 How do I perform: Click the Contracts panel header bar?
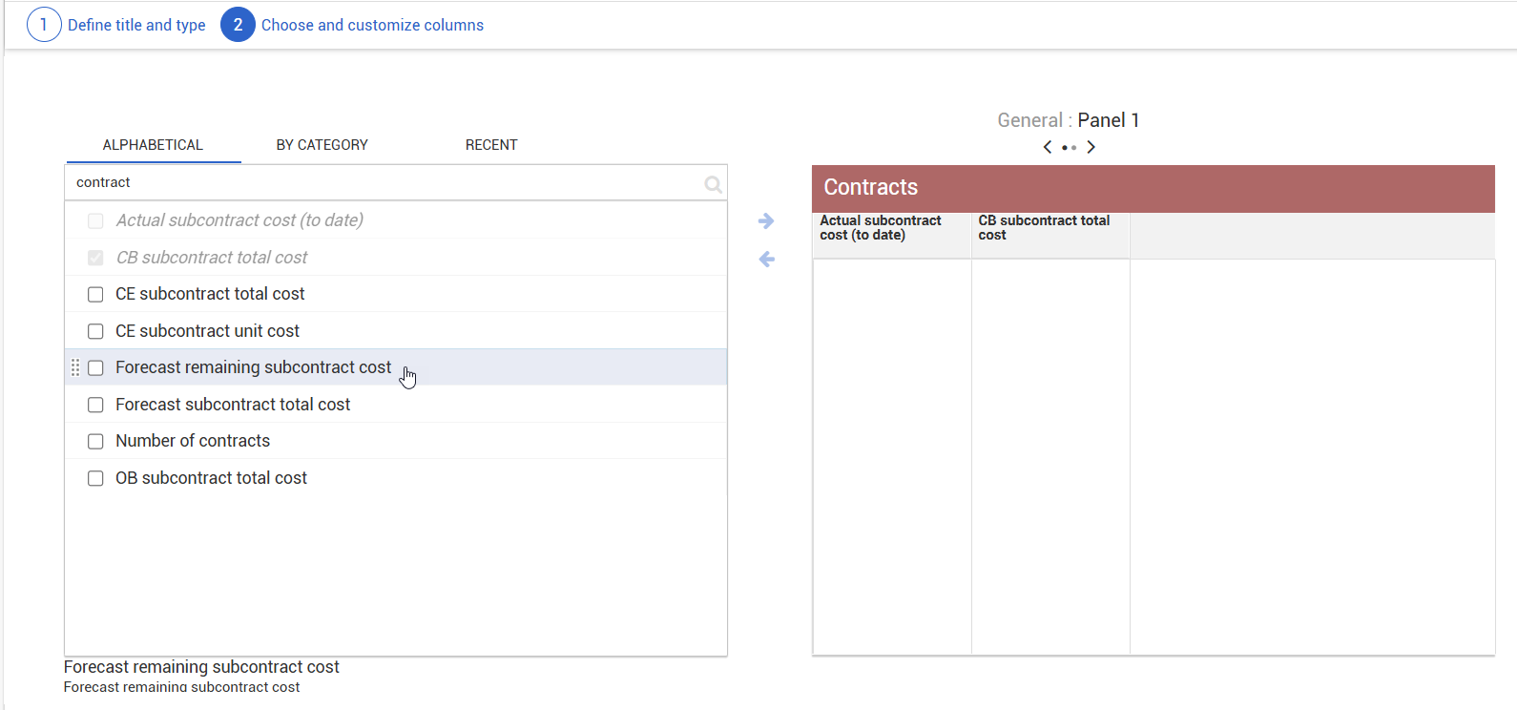pyautogui.click(x=1153, y=188)
